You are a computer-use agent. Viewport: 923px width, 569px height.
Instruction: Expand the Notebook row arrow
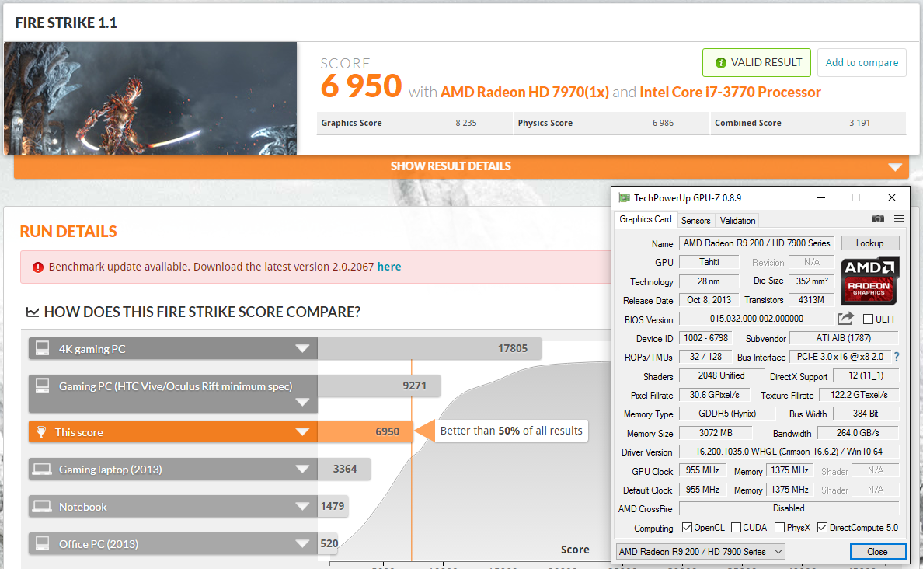(x=302, y=507)
